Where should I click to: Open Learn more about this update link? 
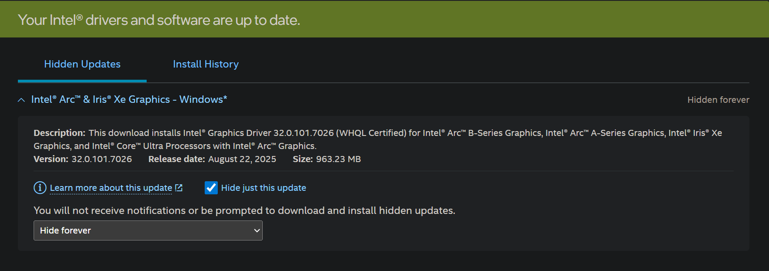pos(111,188)
